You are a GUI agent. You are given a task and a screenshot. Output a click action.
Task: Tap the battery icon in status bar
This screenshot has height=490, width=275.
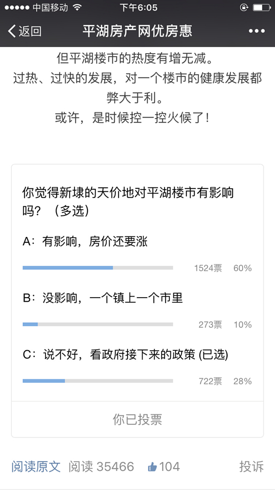pyautogui.click(x=261, y=8)
